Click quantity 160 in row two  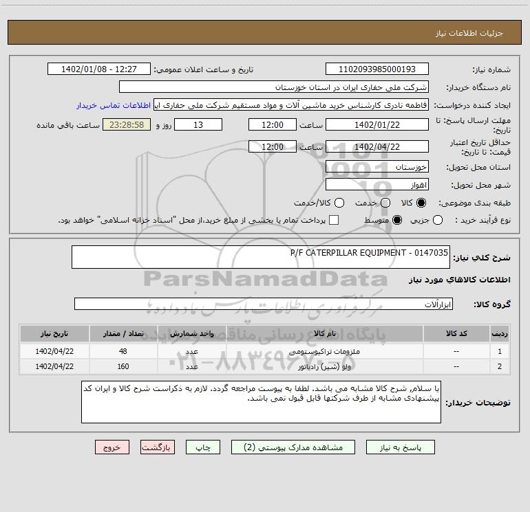(x=123, y=366)
